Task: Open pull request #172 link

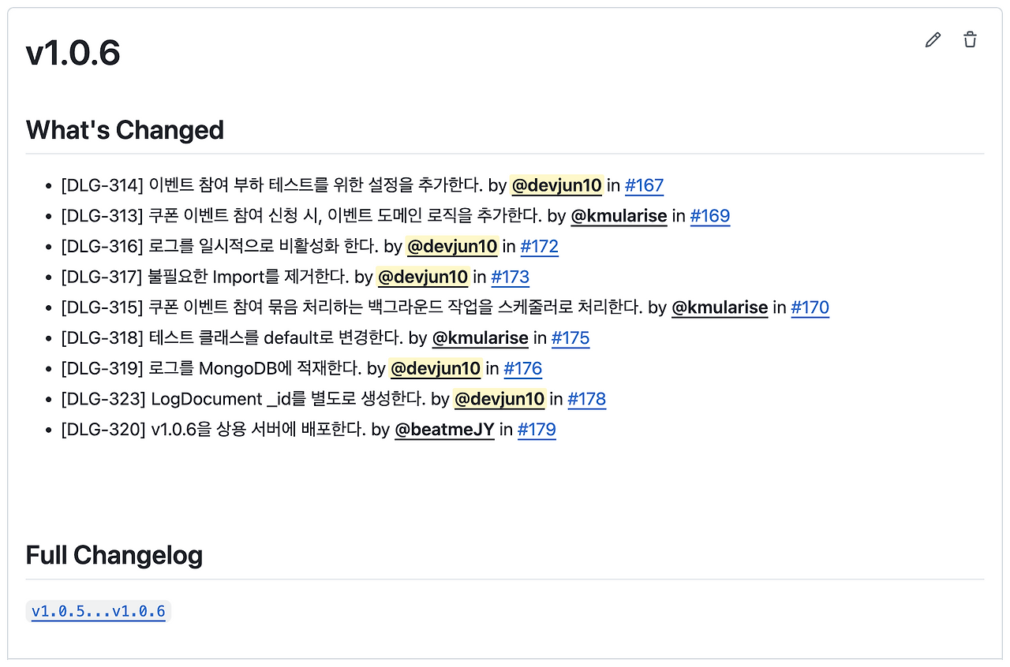Action: [539, 247]
